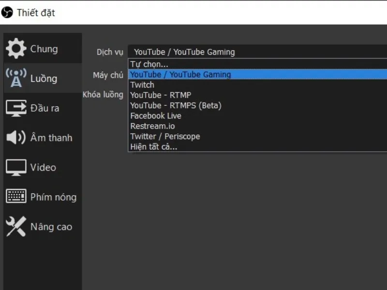
Task: Choose YouTube - RTMP from the list
Action: coord(160,95)
